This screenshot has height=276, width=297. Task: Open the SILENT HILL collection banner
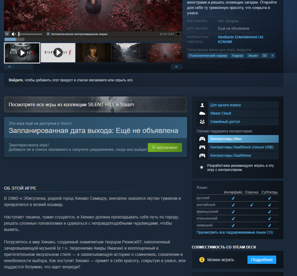tap(95, 104)
